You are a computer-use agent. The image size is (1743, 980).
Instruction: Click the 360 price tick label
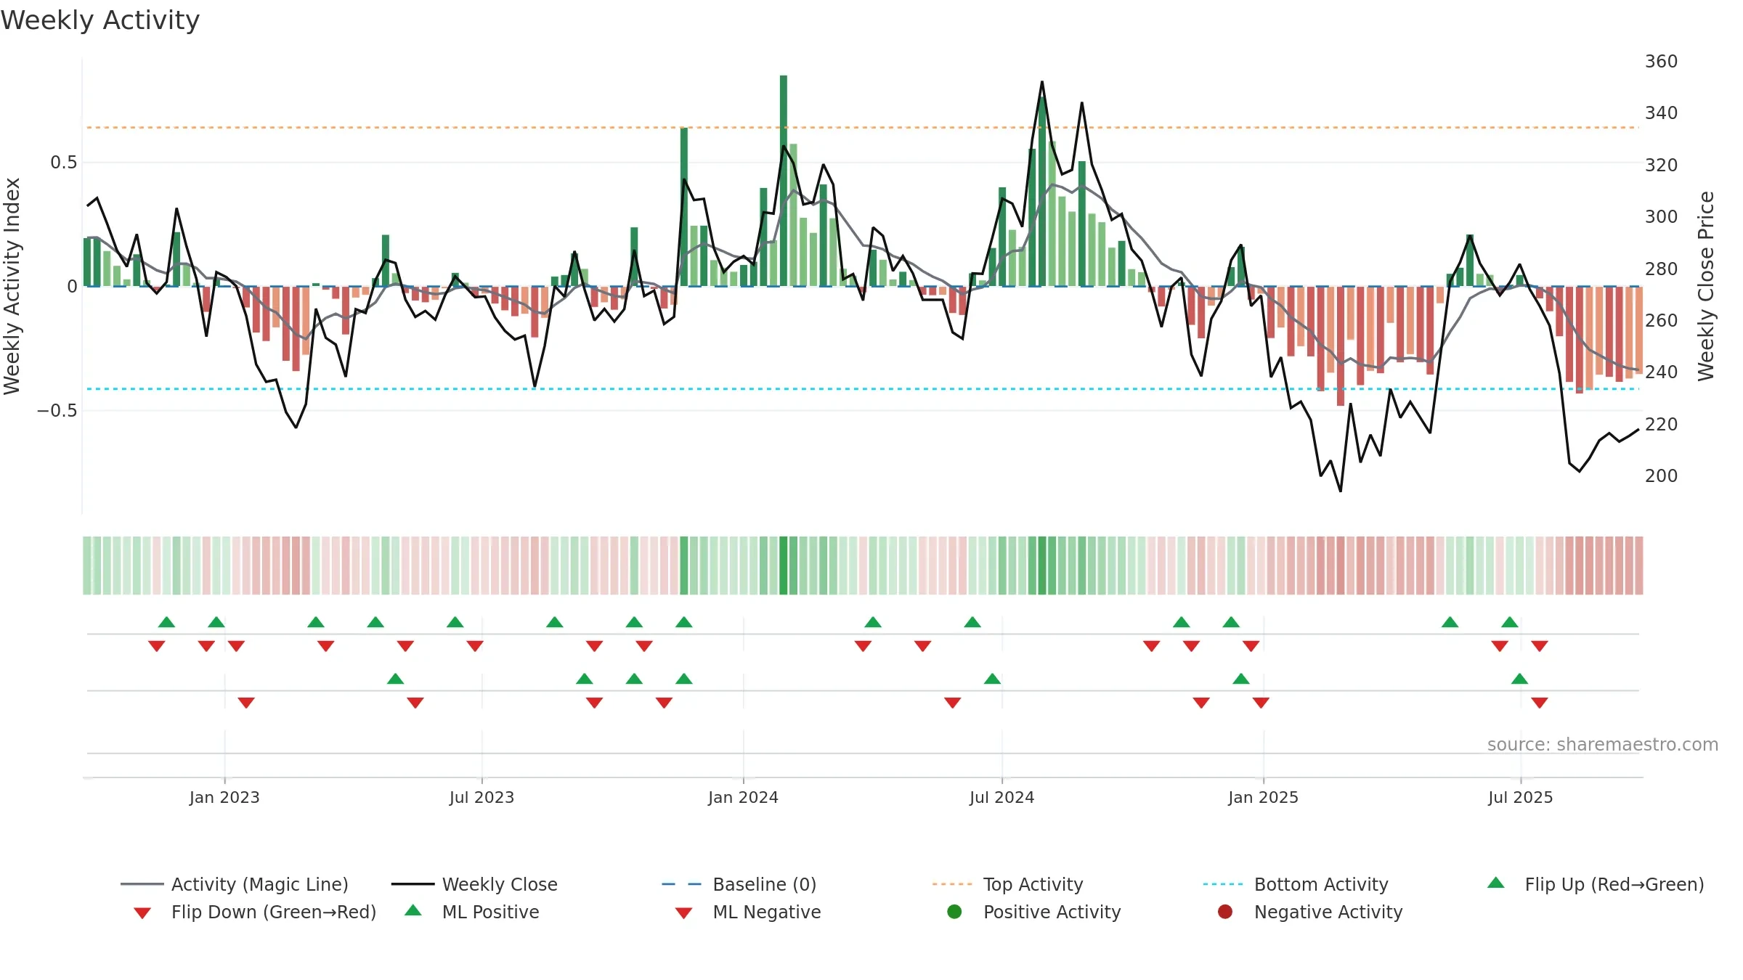click(1661, 61)
